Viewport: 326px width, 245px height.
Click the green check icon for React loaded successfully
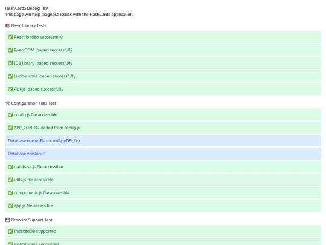coord(10,37)
